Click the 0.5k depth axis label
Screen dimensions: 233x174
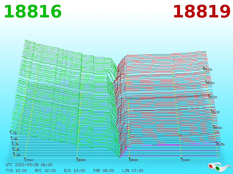click(x=13, y=133)
